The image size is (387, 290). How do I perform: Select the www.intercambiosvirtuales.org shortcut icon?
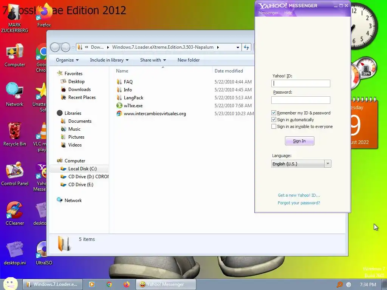[x=119, y=113]
